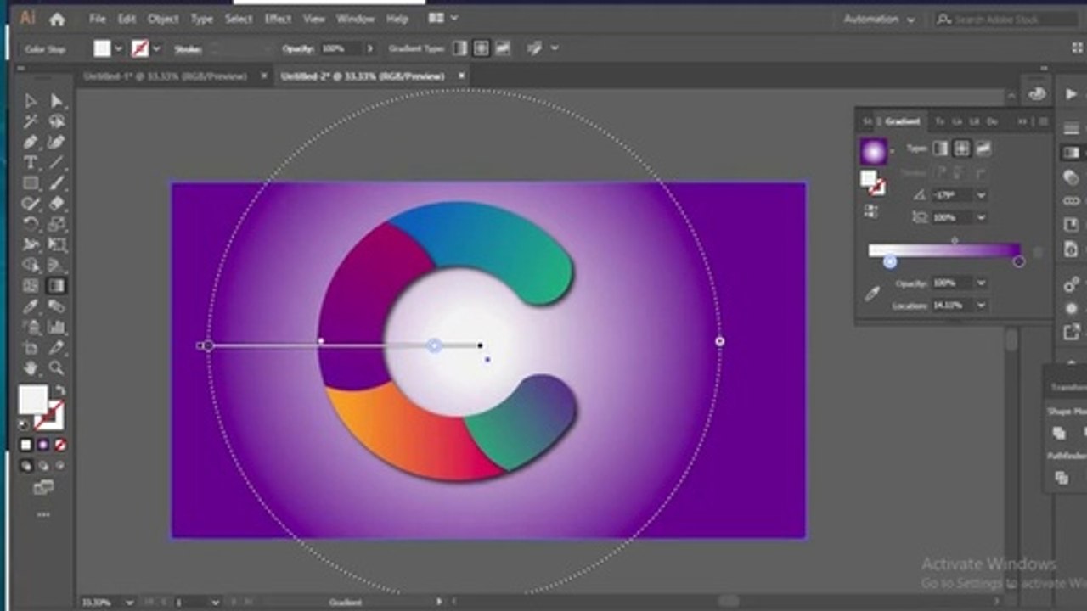The width and height of the screenshot is (1087, 611).
Task: Select the Artboard tool
Action: (31, 348)
